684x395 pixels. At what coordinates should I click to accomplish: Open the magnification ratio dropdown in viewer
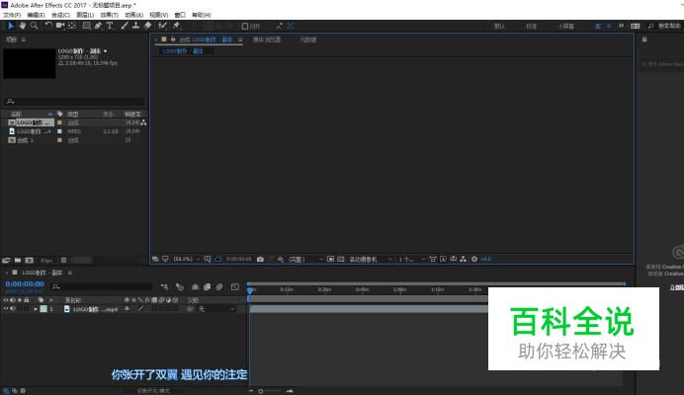[186, 259]
